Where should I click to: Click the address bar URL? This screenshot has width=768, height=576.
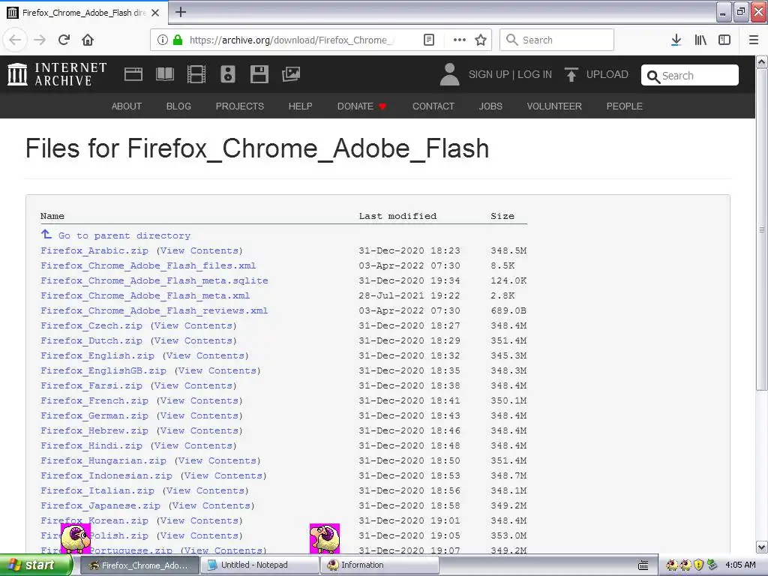[x=291, y=40]
